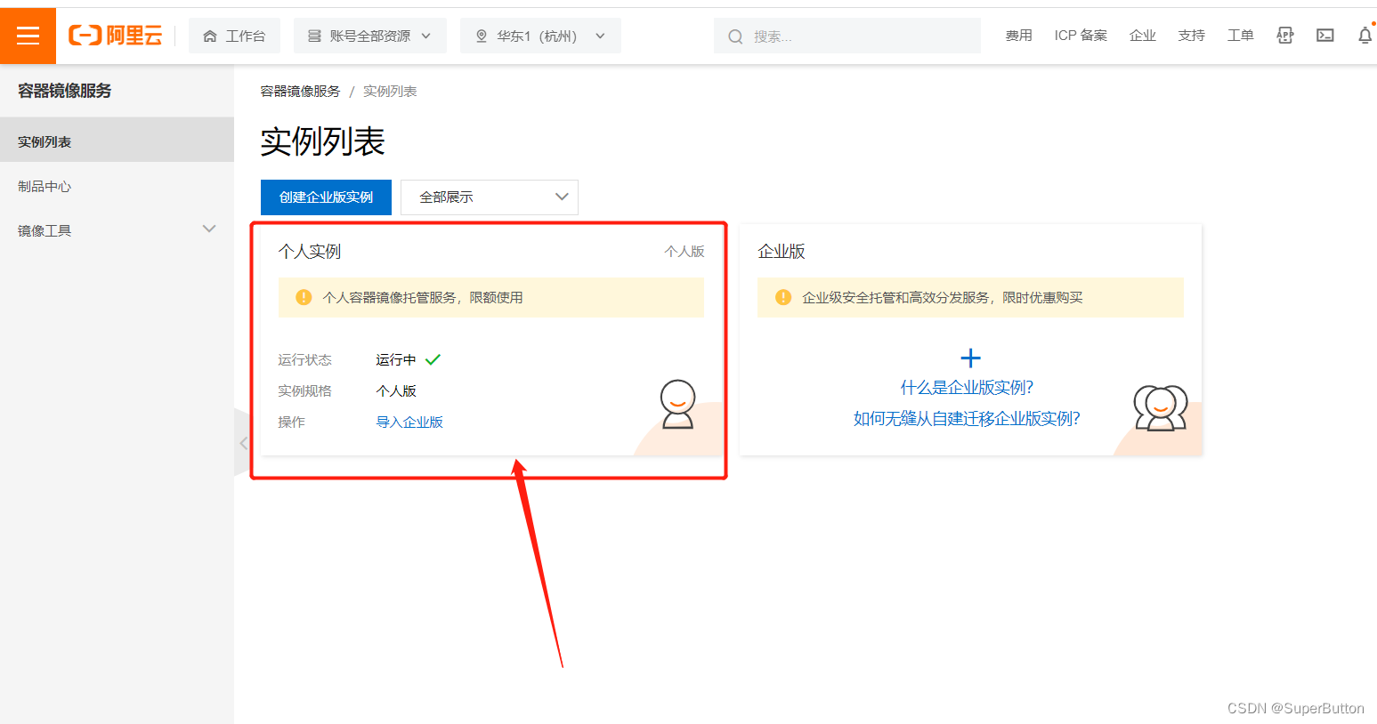This screenshot has height=724, width=1377.
Task: Click the 企业级安全托管和高效分发服务 notice text
Action: [943, 297]
